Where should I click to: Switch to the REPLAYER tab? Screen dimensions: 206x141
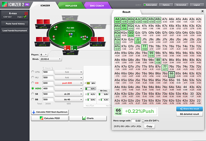(x=71, y=6)
